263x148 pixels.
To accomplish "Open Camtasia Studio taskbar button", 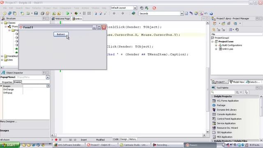I will pyautogui.click(x=134, y=145).
